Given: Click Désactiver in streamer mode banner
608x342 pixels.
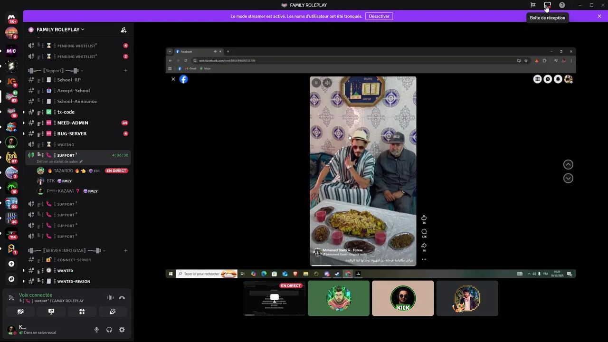Looking at the screenshot, I should (379, 16).
